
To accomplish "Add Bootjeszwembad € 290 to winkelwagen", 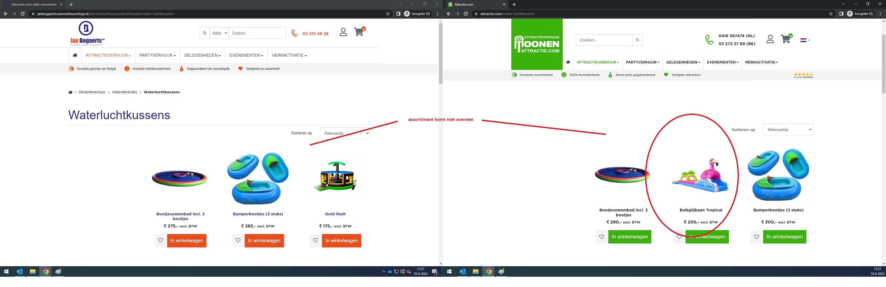I will [630, 237].
